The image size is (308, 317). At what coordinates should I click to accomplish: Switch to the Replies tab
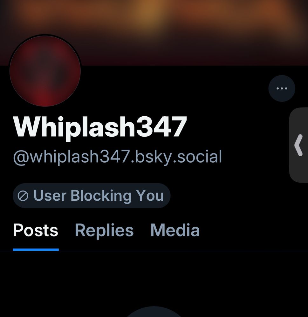point(104,230)
